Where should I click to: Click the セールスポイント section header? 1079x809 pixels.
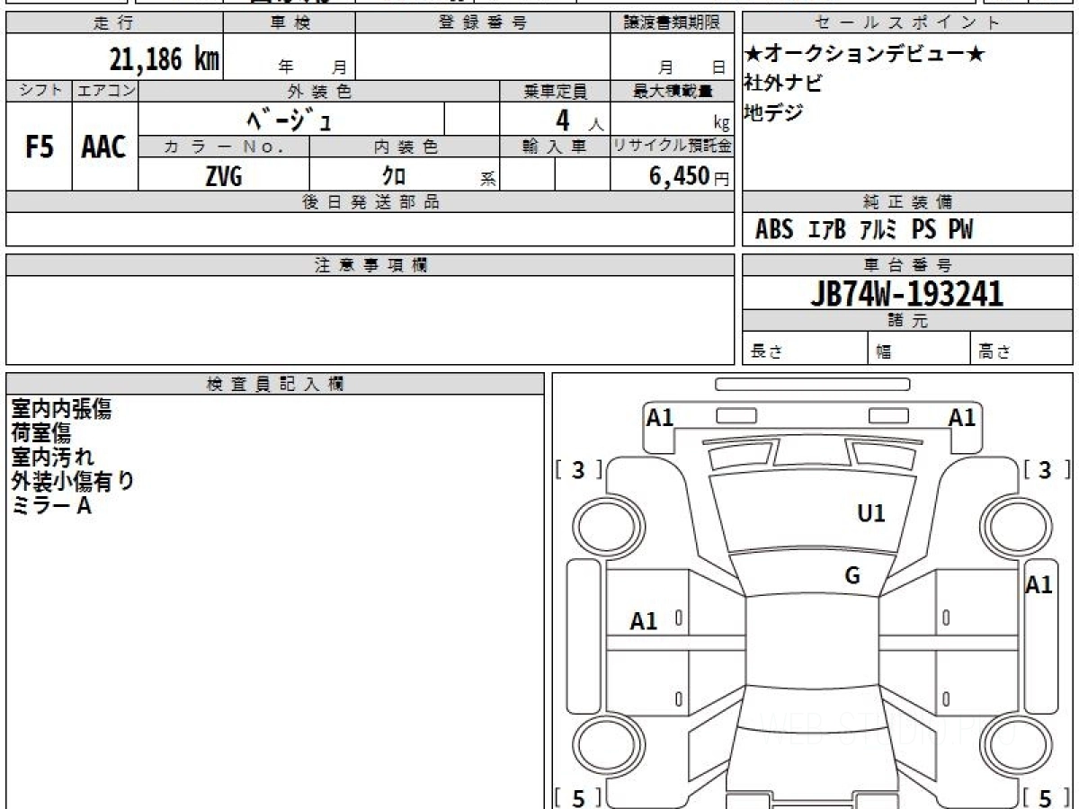click(907, 23)
